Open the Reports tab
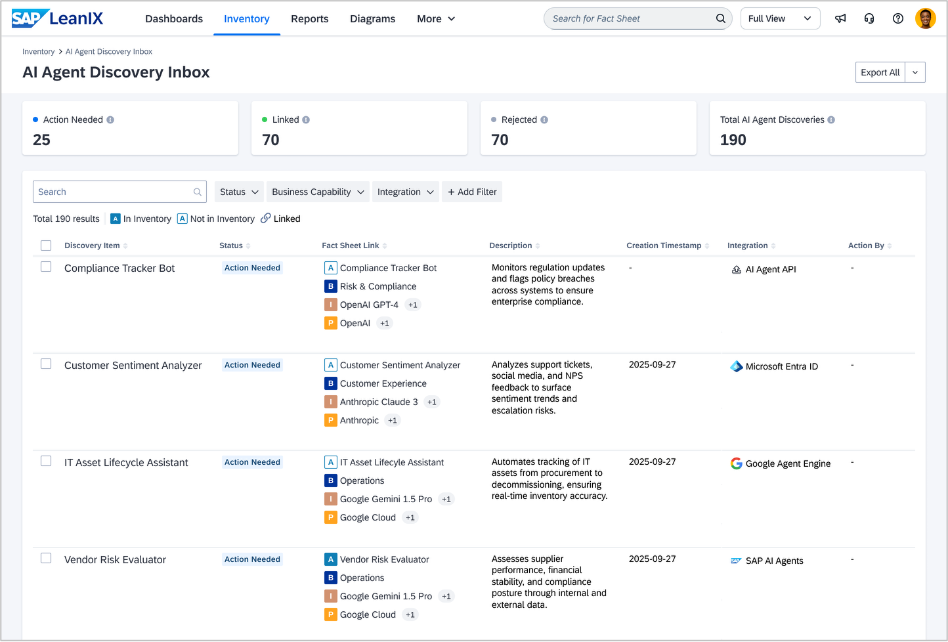This screenshot has width=948, height=642. pyautogui.click(x=309, y=19)
